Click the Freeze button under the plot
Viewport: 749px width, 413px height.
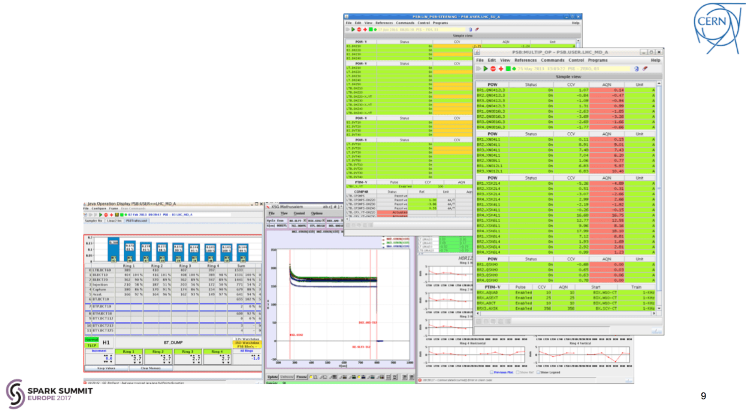(x=302, y=377)
